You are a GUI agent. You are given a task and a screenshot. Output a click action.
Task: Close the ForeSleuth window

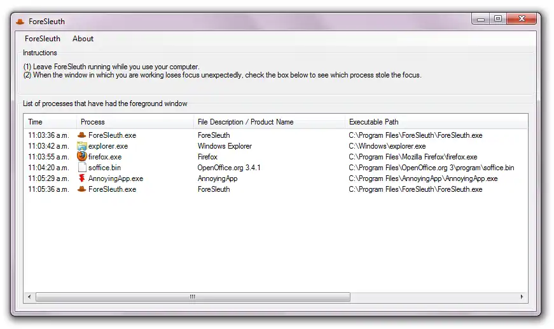[522, 18]
